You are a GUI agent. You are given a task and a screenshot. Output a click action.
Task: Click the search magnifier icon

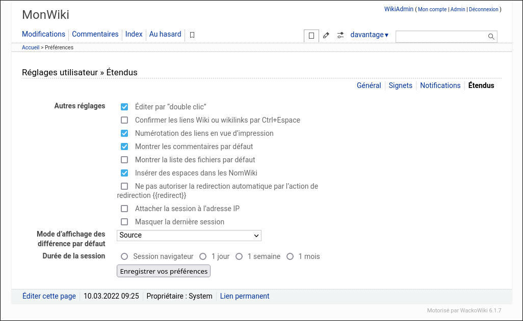pyautogui.click(x=491, y=37)
